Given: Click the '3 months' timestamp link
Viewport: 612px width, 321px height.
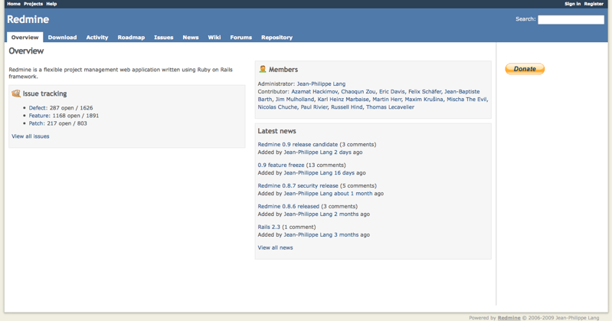Looking at the screenshot, I should [346, 235].
